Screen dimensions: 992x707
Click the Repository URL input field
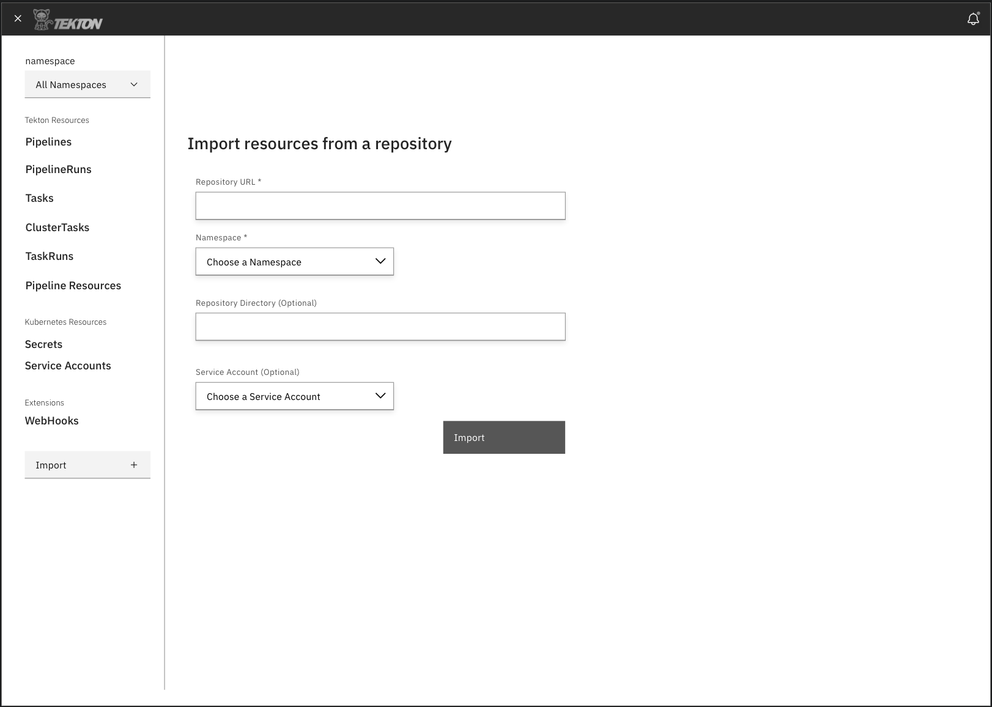[380, 205]
